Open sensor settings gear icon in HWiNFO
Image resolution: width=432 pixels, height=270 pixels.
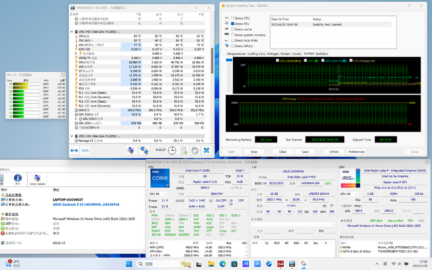pos(195,150)
